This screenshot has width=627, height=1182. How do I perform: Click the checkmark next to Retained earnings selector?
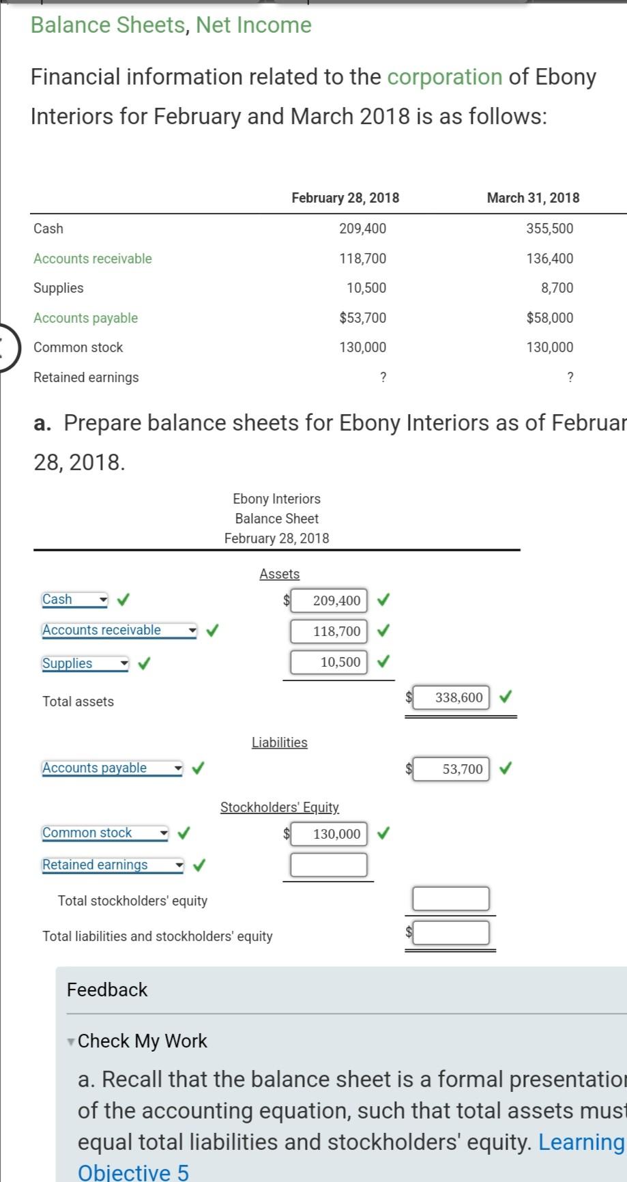click(x=198, y=865)
